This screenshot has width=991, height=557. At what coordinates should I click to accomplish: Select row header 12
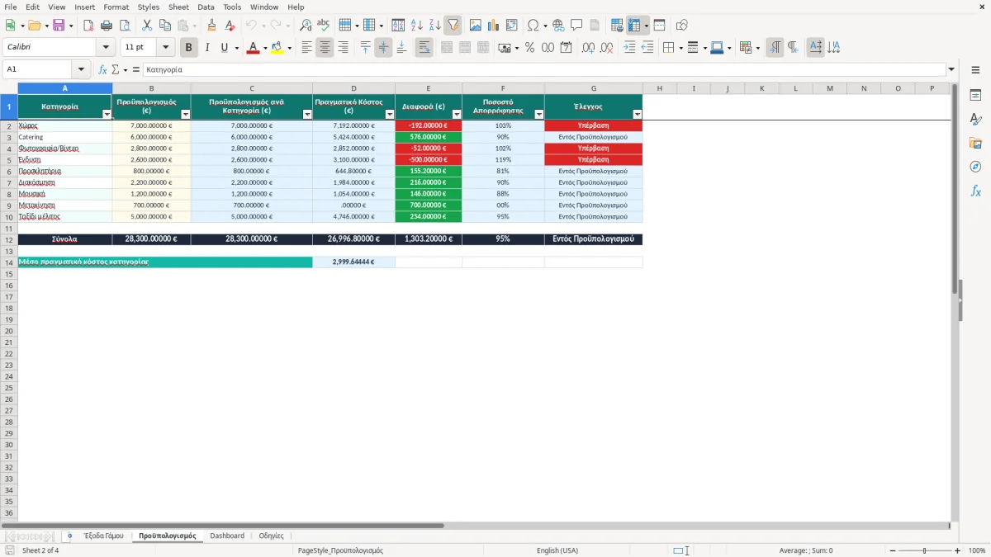[x=9, y=239]
